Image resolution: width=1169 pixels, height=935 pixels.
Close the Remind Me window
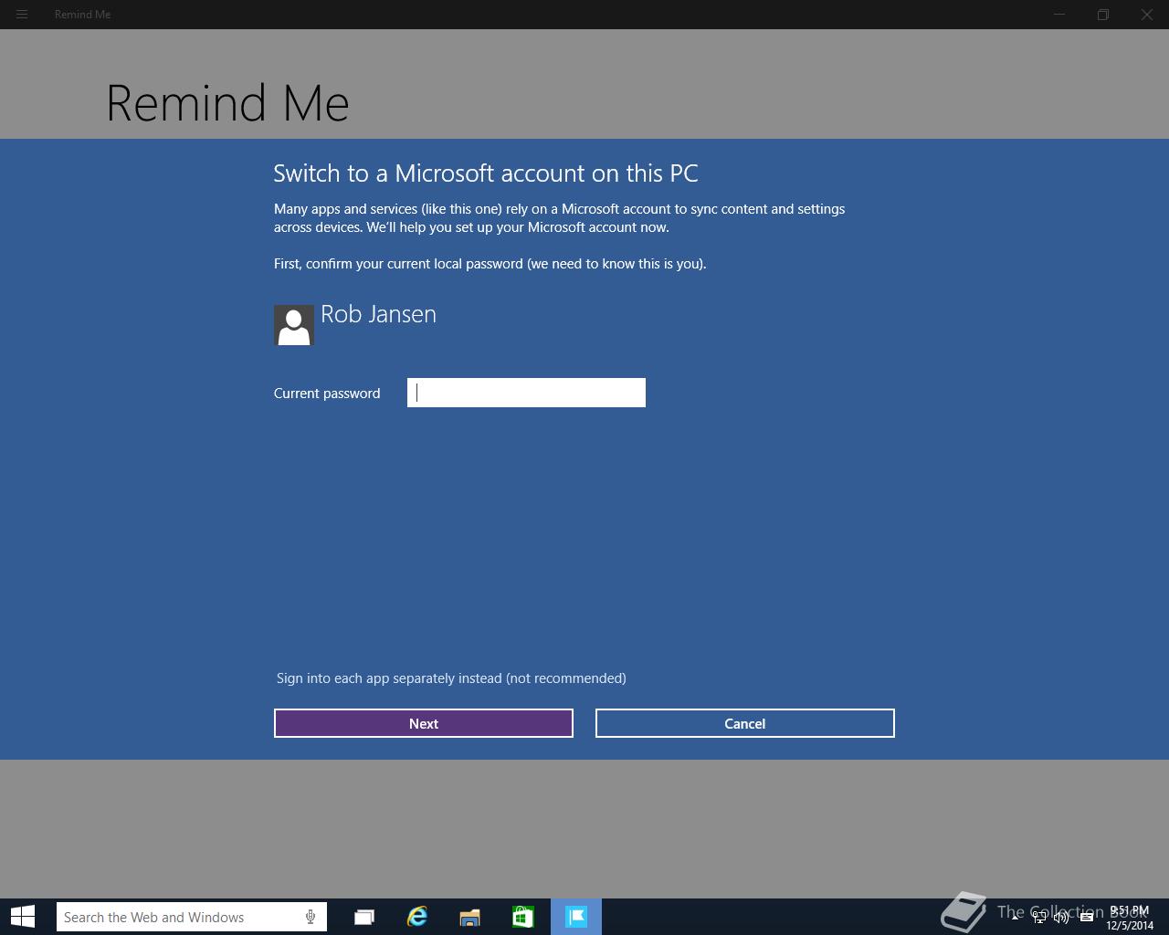1147,15
